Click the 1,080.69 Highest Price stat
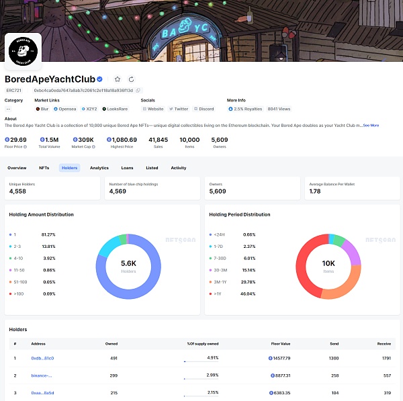Image resolution: width=403 pixels, height=401 pixels. click(x=122, y=142)
